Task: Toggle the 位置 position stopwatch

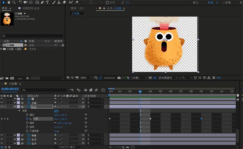Action: [27, 119]
